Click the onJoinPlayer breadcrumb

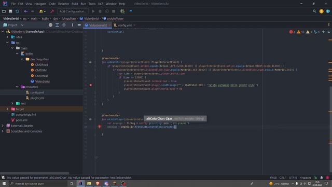pyautogui.click(x=115, y=19)
